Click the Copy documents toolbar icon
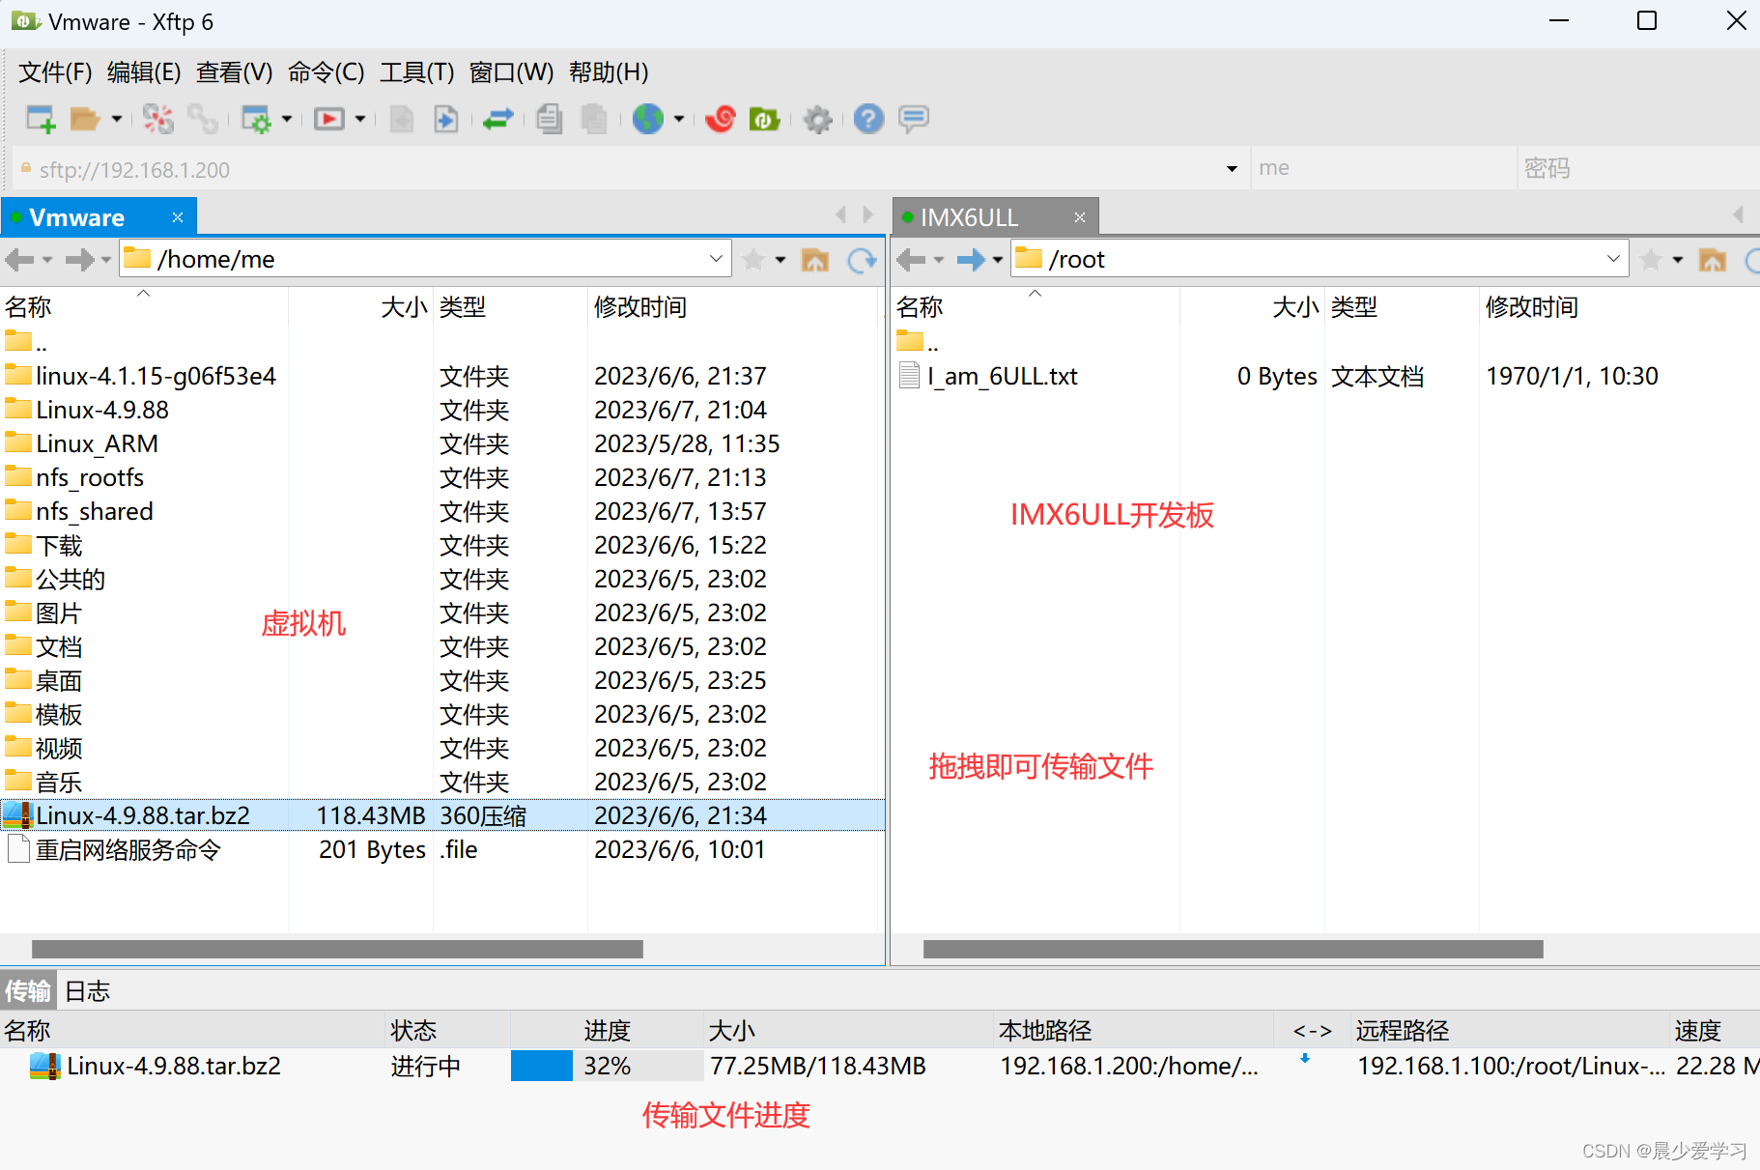 tap(550, 119)
